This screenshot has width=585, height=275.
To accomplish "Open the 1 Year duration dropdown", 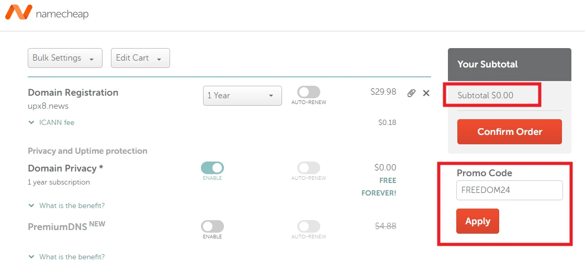I will pos(242,96).
